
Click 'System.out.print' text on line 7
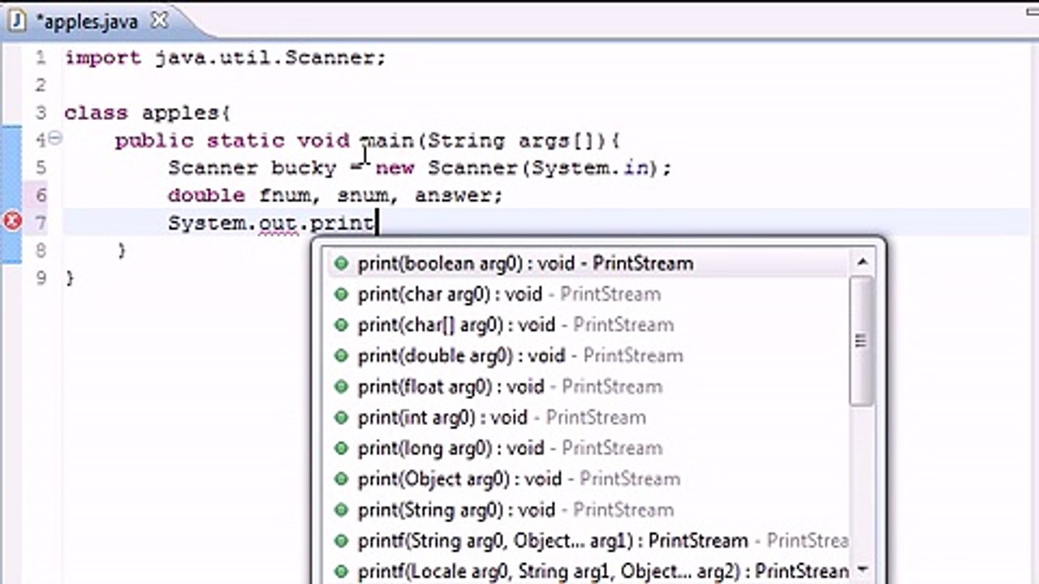pos(271,222)
